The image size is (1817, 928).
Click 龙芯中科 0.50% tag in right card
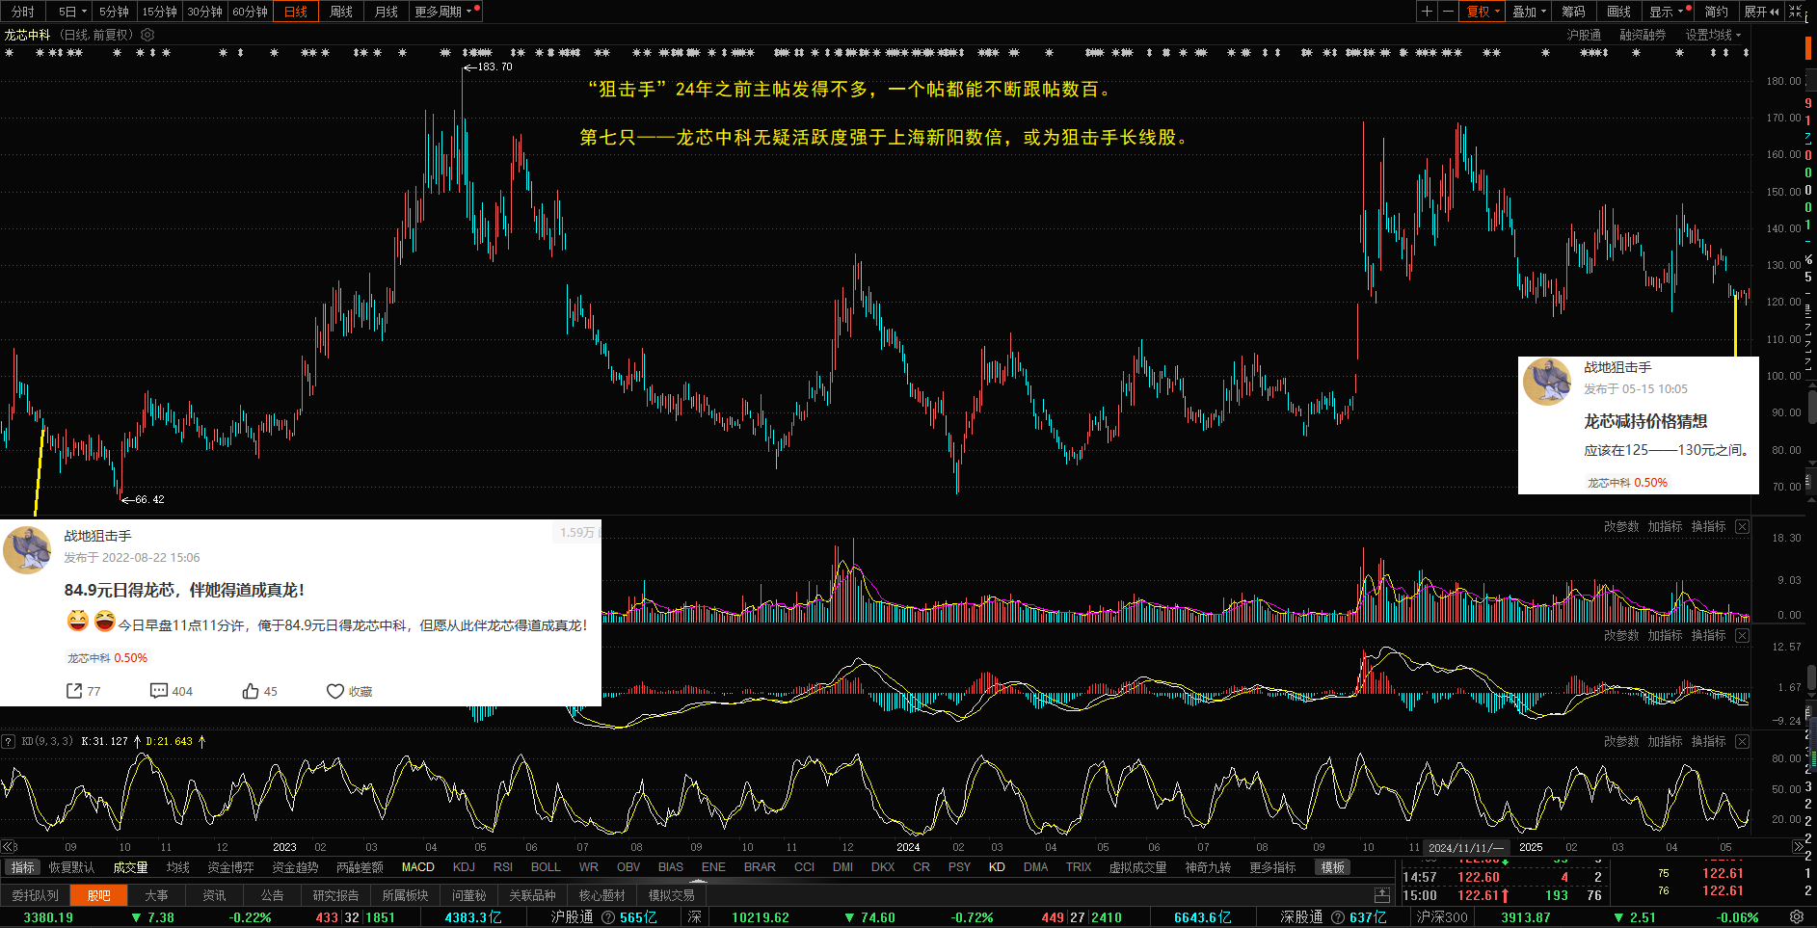(x=1627, y=483)
